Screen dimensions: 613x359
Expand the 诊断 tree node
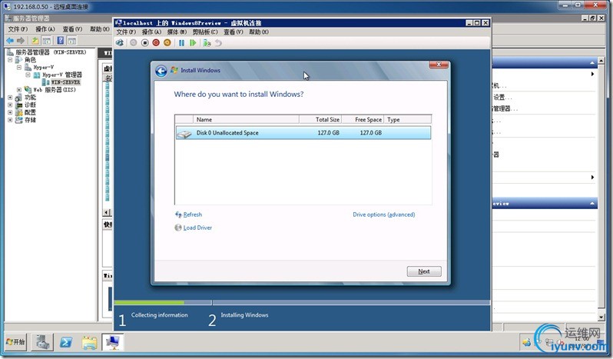tap(10, 105)
